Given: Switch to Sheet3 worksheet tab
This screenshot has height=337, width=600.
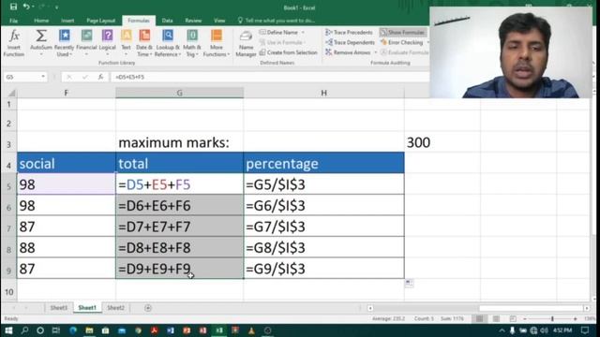Looking at the screenshot, I should (x=58, y=308).
